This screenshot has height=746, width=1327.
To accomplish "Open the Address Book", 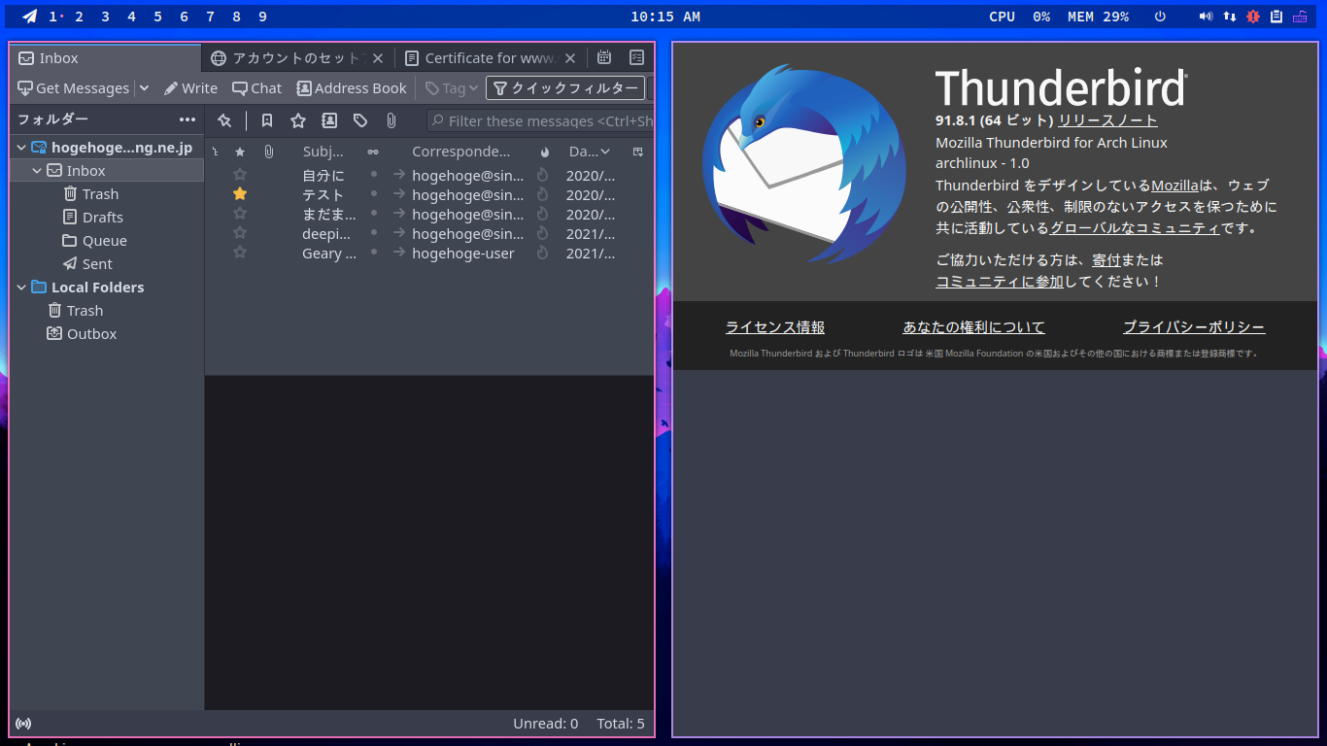I will click(x=351, y=88).
